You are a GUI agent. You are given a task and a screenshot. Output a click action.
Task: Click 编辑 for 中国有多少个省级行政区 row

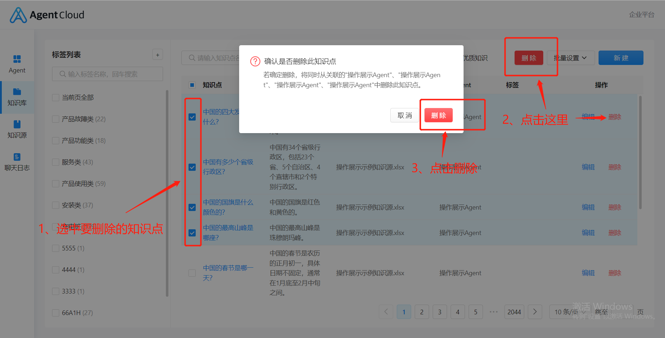click(588, 167)
